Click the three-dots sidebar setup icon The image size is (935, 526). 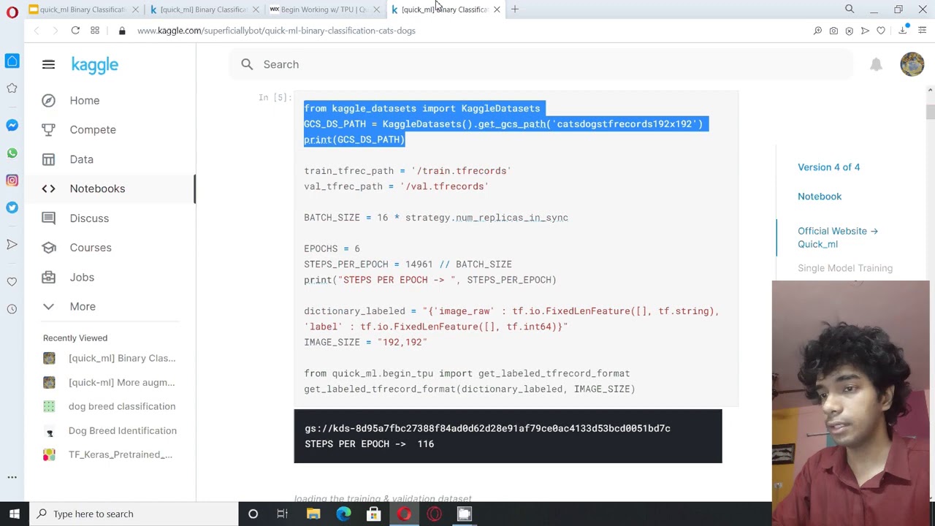pos(12,477)
